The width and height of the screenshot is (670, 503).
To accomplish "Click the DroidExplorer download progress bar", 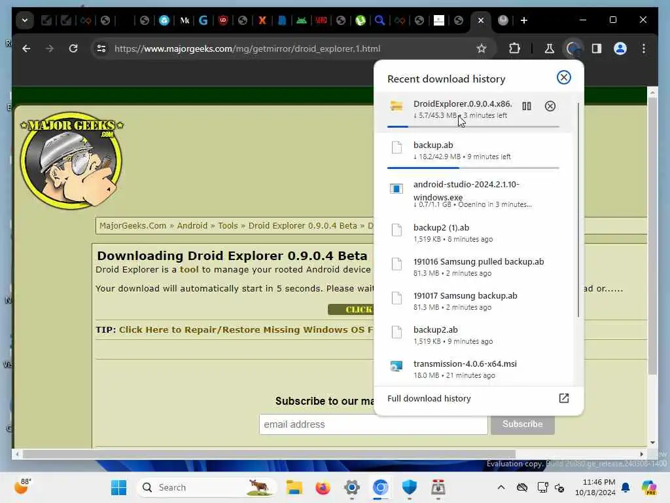I will click(473, 126).
